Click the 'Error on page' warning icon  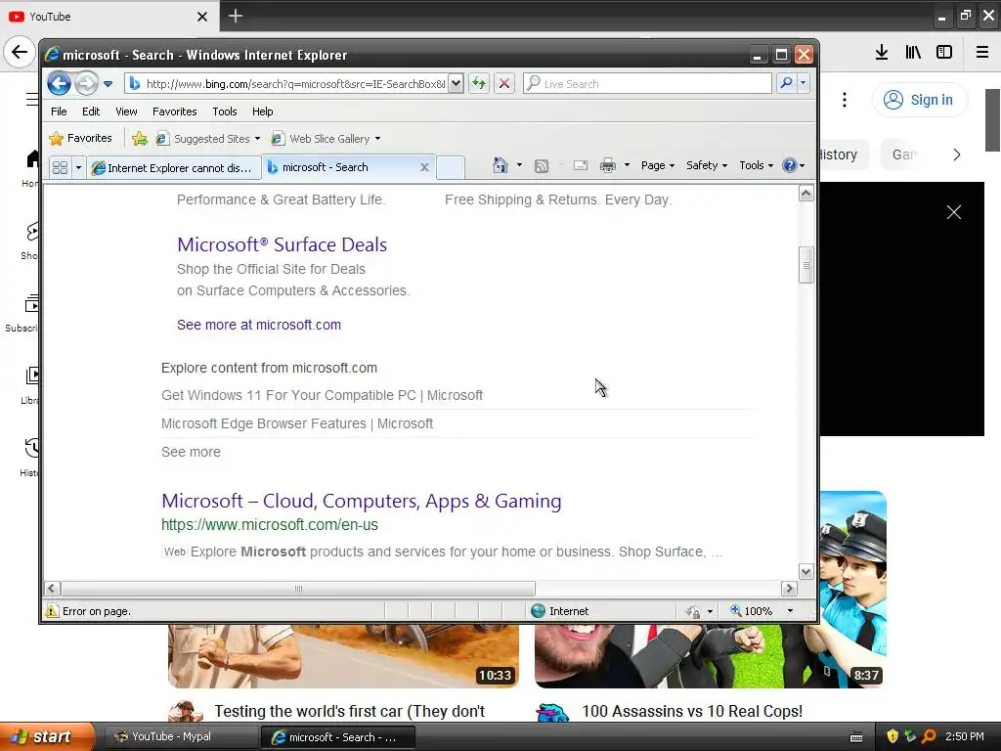tap(52, 611)
